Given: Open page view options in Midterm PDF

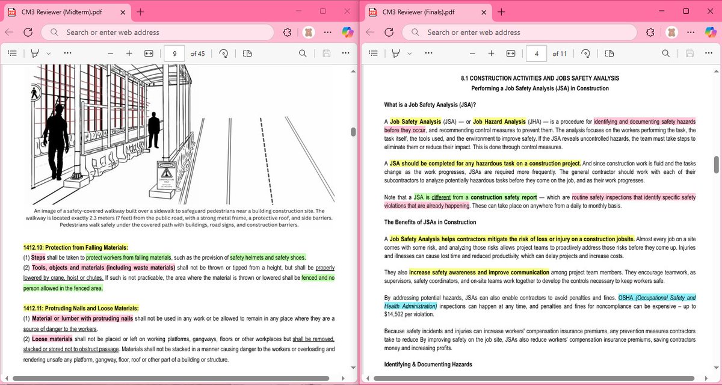Looking at the screenshot, I should 247,54.
